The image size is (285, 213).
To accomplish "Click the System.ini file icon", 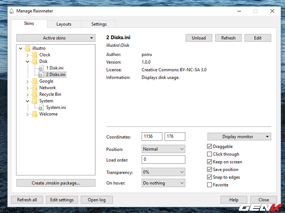I will tap(41, 108).
